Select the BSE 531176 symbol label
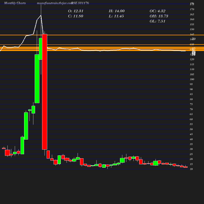 80,3
